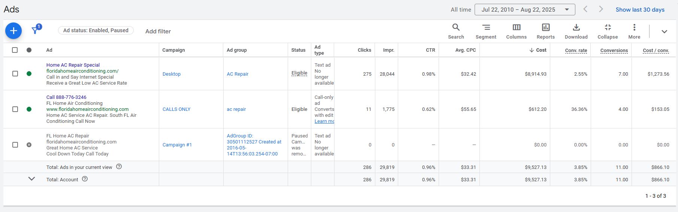Sort by Cost / conv. column header
This screenshot has height=212, width=678.
click(x=656, y=51)
